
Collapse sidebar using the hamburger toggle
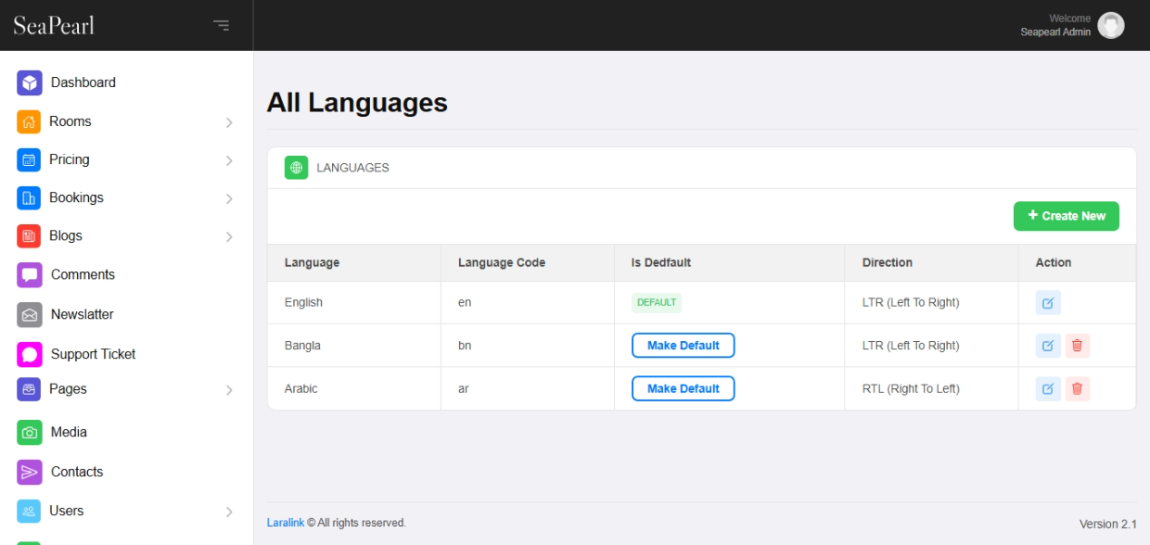point(221,25)
